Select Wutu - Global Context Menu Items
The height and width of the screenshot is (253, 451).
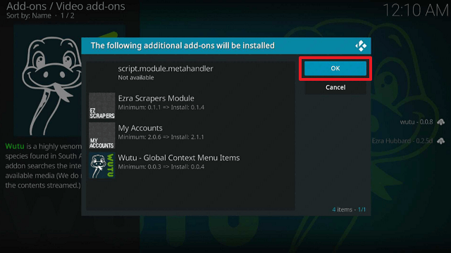point(191,165)
